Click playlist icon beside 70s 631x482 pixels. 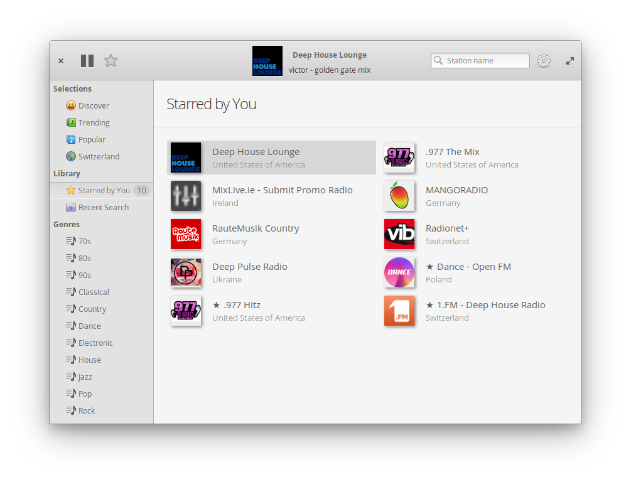[71, 240]
